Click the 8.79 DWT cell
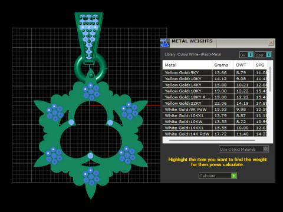Image resolution: width=283 pixels, height=212 pixels. pyautogui.click(x=243, y=72)
